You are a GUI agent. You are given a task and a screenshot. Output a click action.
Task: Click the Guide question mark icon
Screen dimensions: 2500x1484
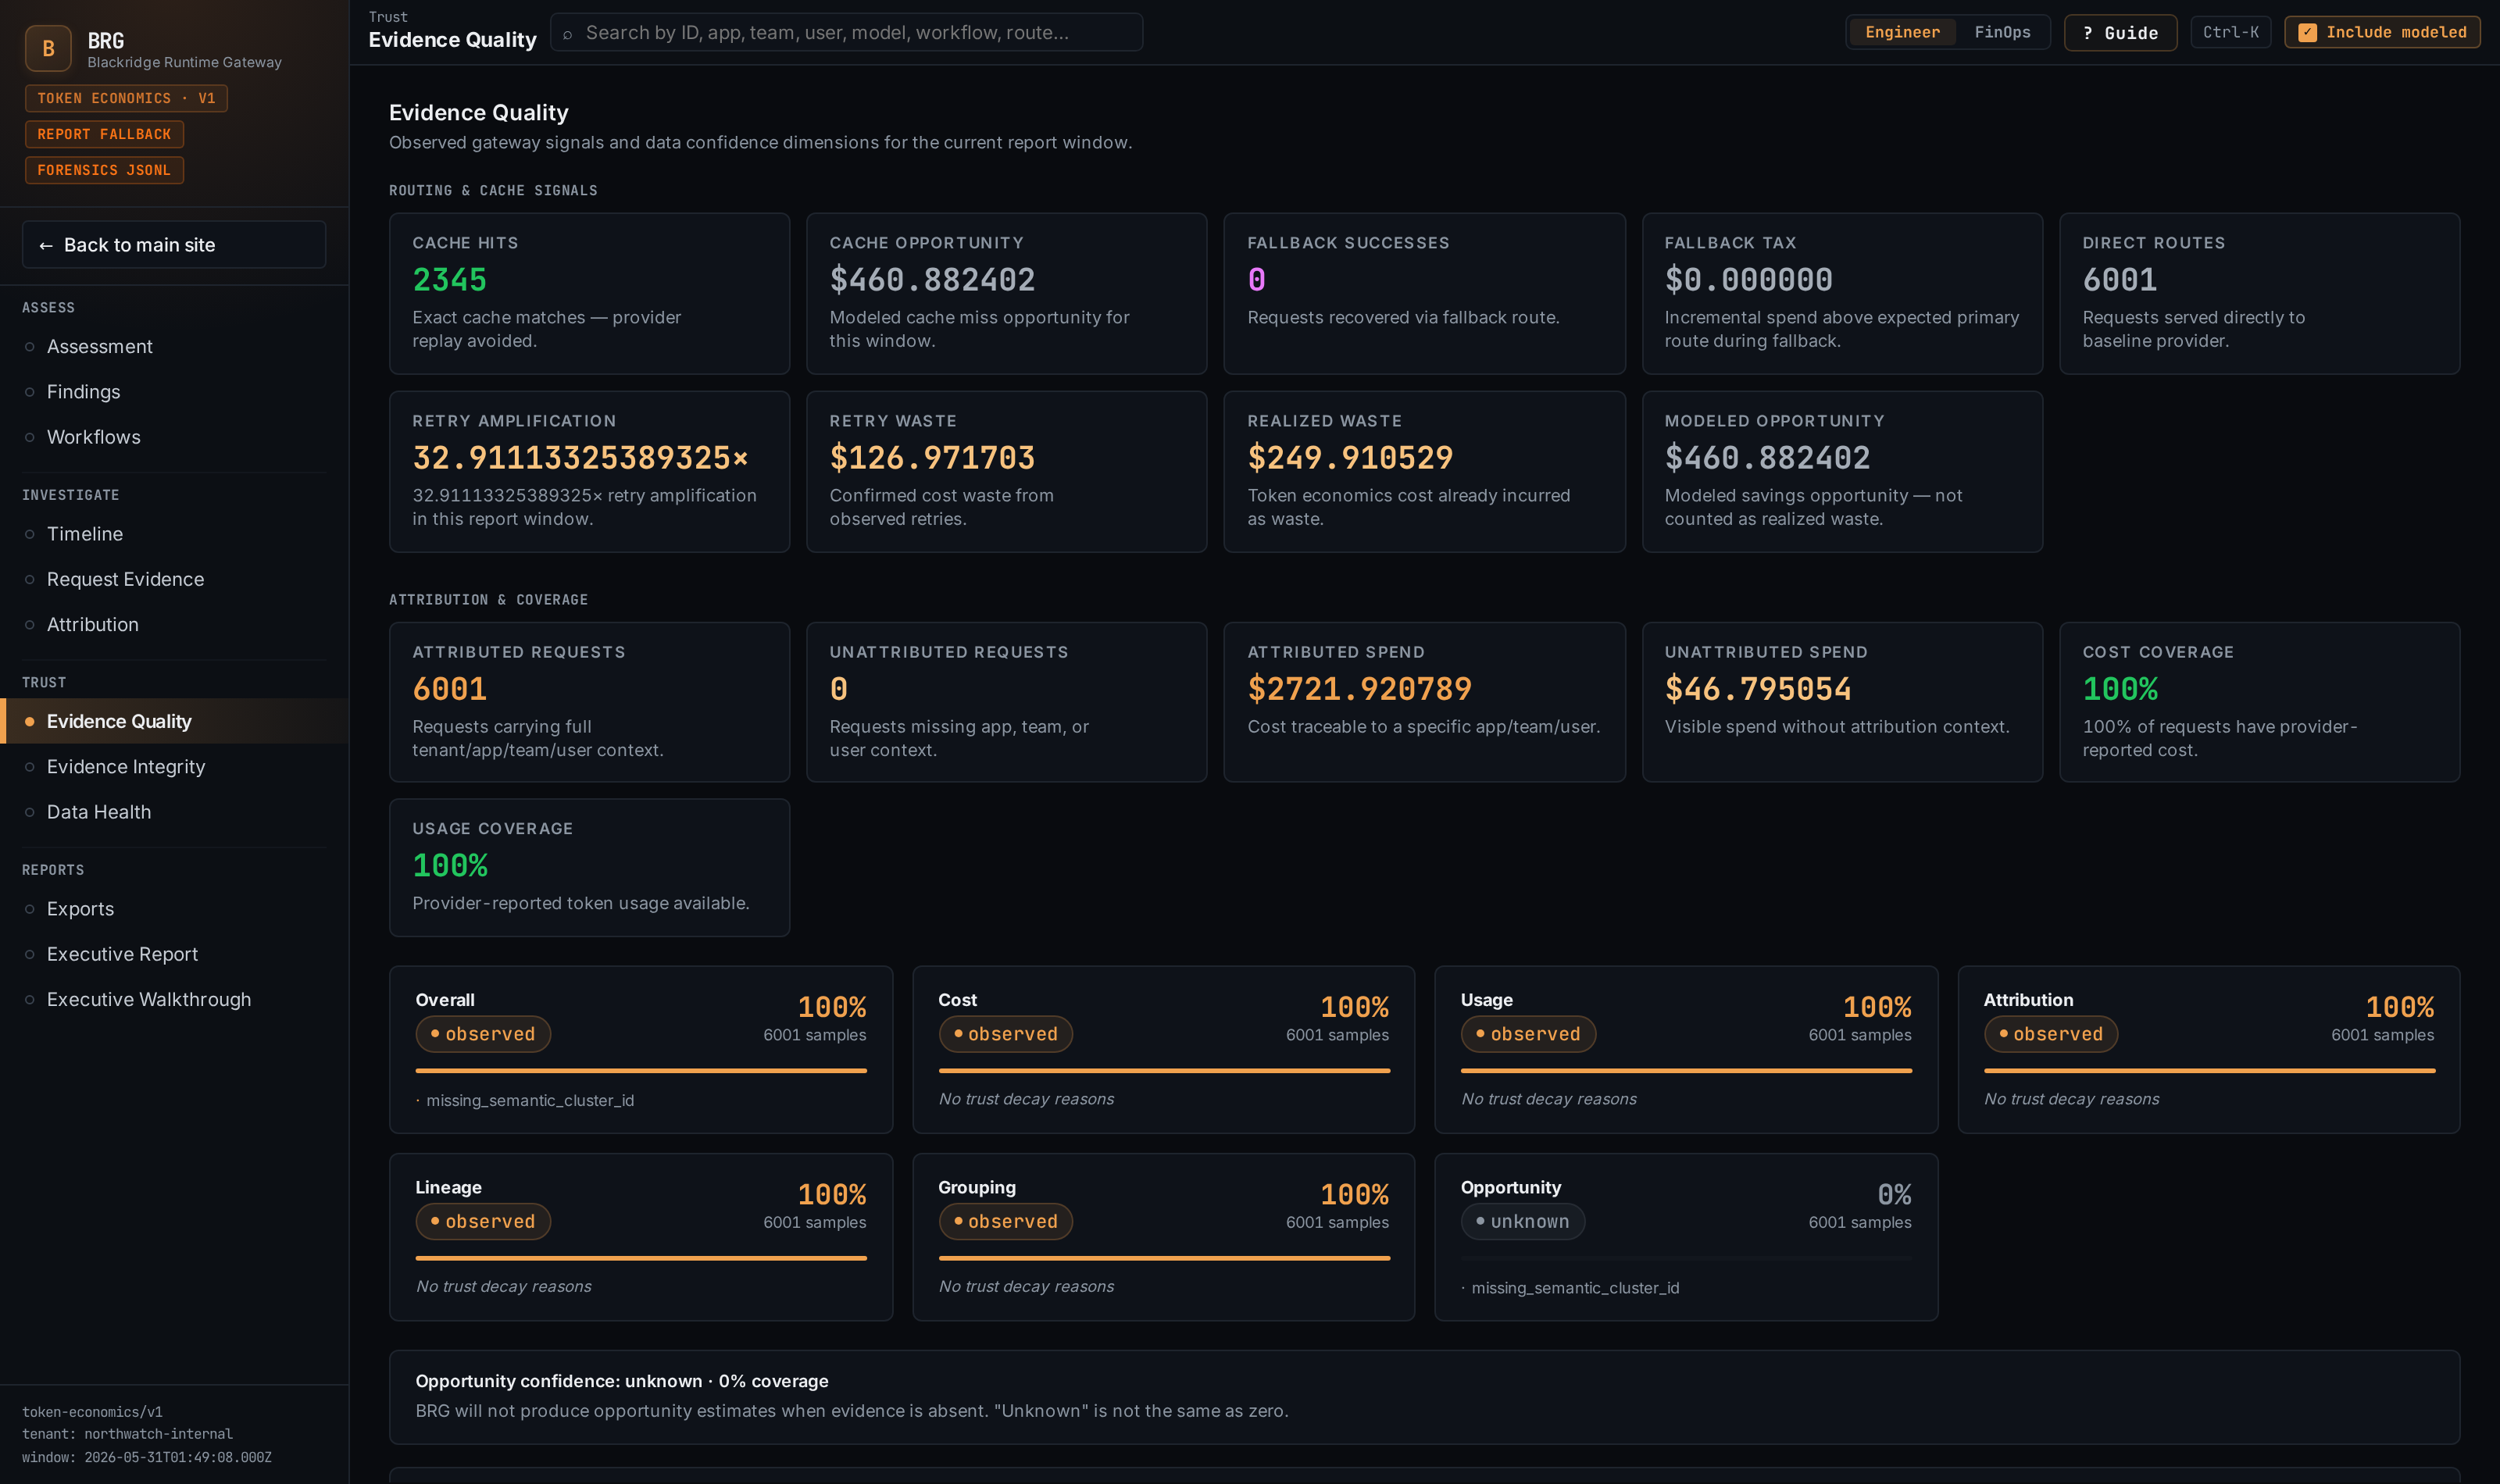point(2087,33)
